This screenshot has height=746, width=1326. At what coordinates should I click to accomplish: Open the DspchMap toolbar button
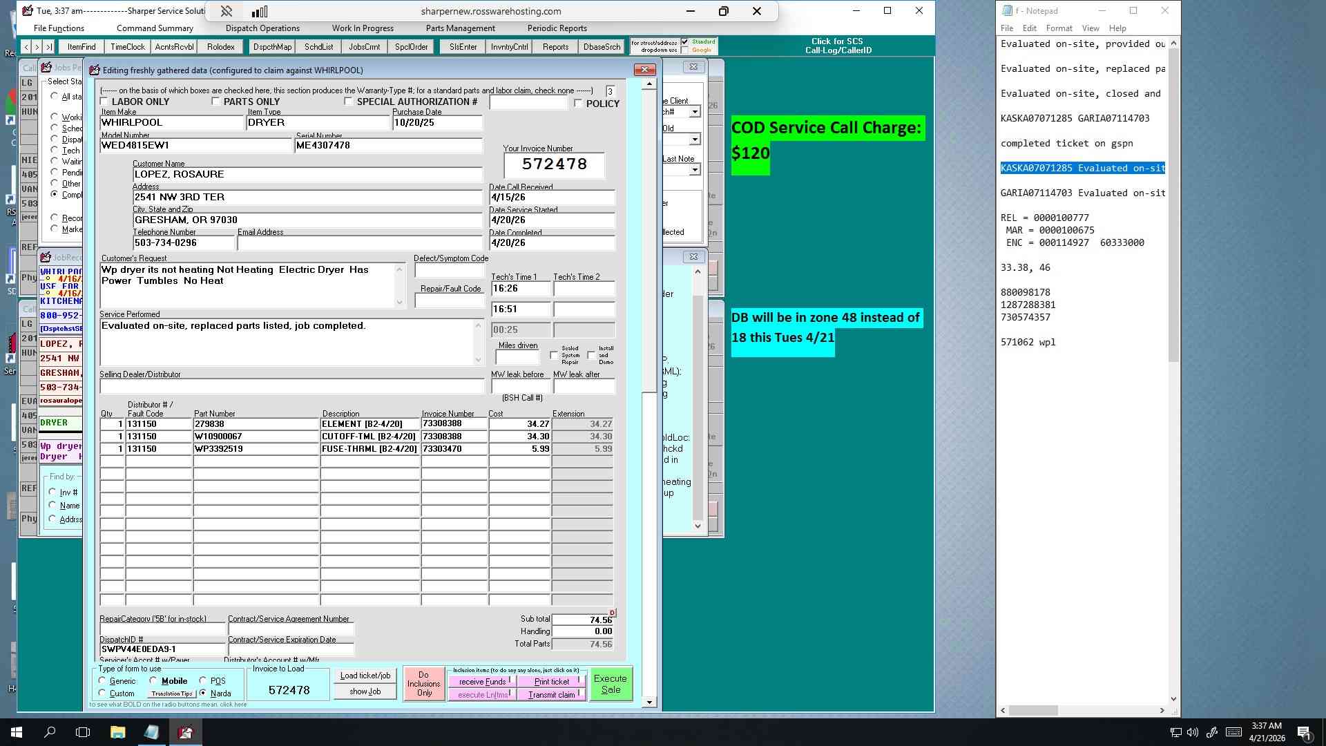coord(272,47)
